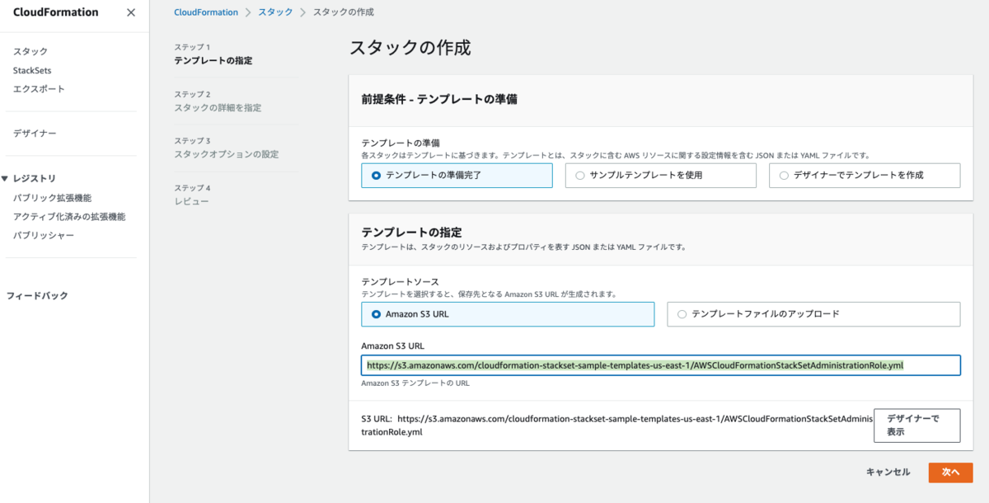Click the S3 URL summary text
The height and width of the screenshot is (503, 989).
click(616, 425)
